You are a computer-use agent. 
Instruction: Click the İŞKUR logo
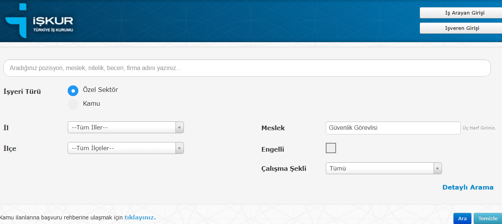click(39, 21)
